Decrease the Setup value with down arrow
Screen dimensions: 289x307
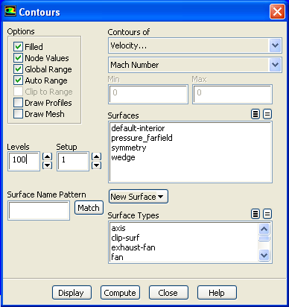[x=96, y=165]
